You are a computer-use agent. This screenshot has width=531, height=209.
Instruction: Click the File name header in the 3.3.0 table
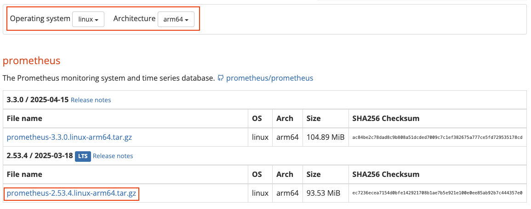tap(24, 118)
